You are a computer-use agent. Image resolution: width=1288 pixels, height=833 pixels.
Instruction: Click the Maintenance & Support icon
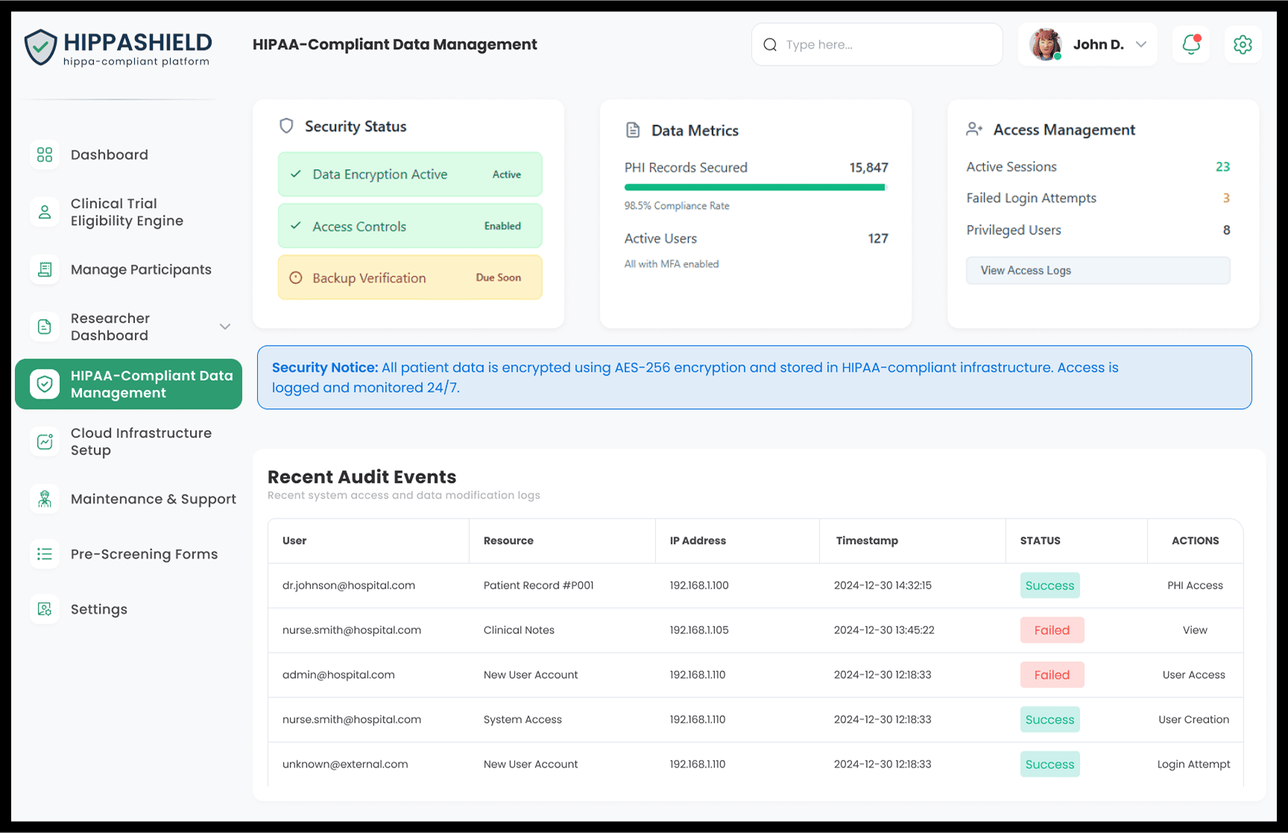45,499
